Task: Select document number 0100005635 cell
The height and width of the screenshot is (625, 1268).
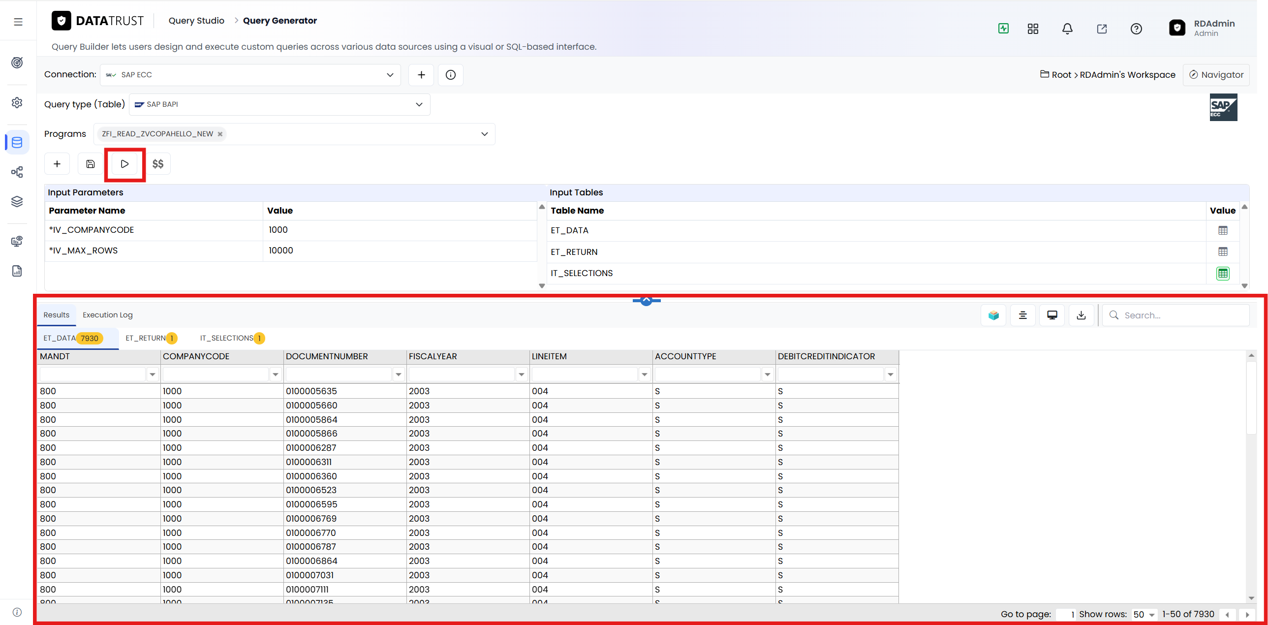Action: (345, 391)
